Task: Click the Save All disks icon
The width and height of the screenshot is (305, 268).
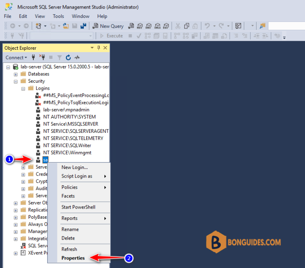Action: coord(83,26)
